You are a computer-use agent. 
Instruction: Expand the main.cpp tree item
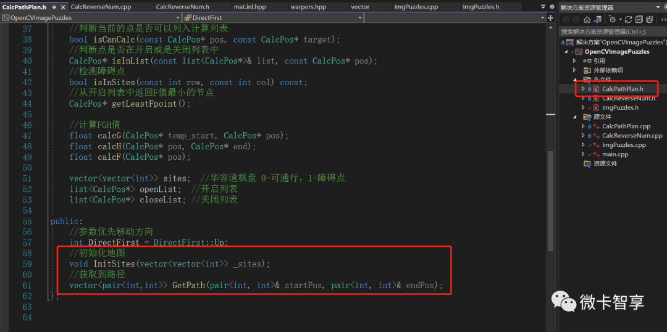[583, 154]
